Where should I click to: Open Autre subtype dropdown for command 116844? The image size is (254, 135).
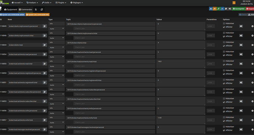click(57, 48)
